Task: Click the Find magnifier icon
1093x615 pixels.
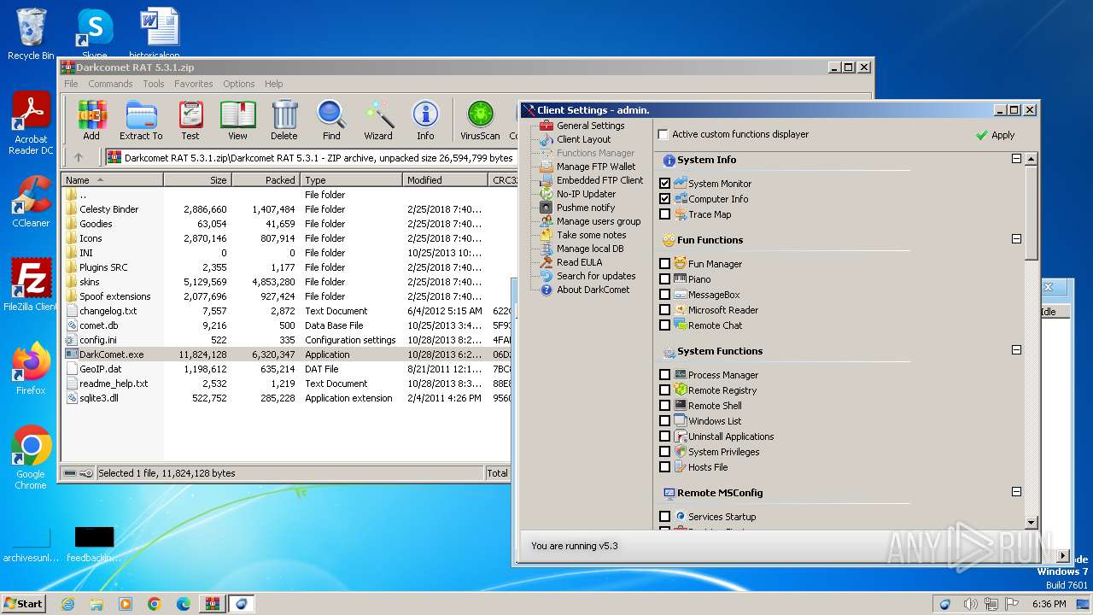Action: coord(331,120)
